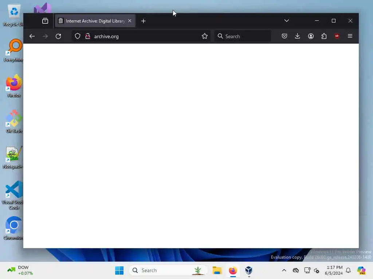Click the disabled forward navigation arrow

click(x=45, y=36)
